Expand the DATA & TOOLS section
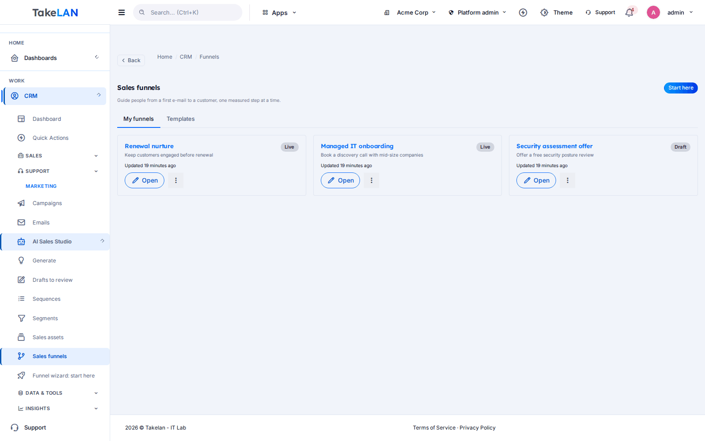705x441 pixels. pos(57,393)
